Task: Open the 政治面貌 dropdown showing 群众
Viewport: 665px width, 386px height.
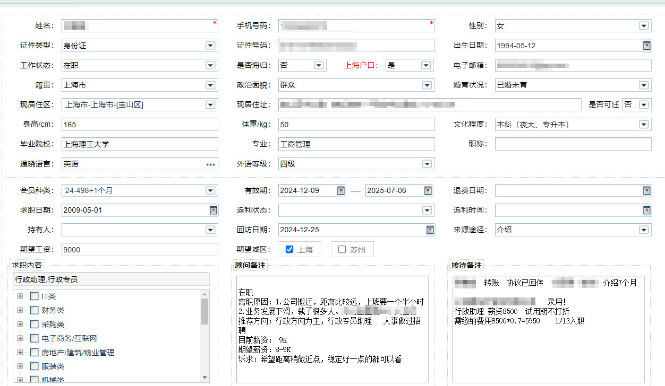Action: [x=427, y=85]
